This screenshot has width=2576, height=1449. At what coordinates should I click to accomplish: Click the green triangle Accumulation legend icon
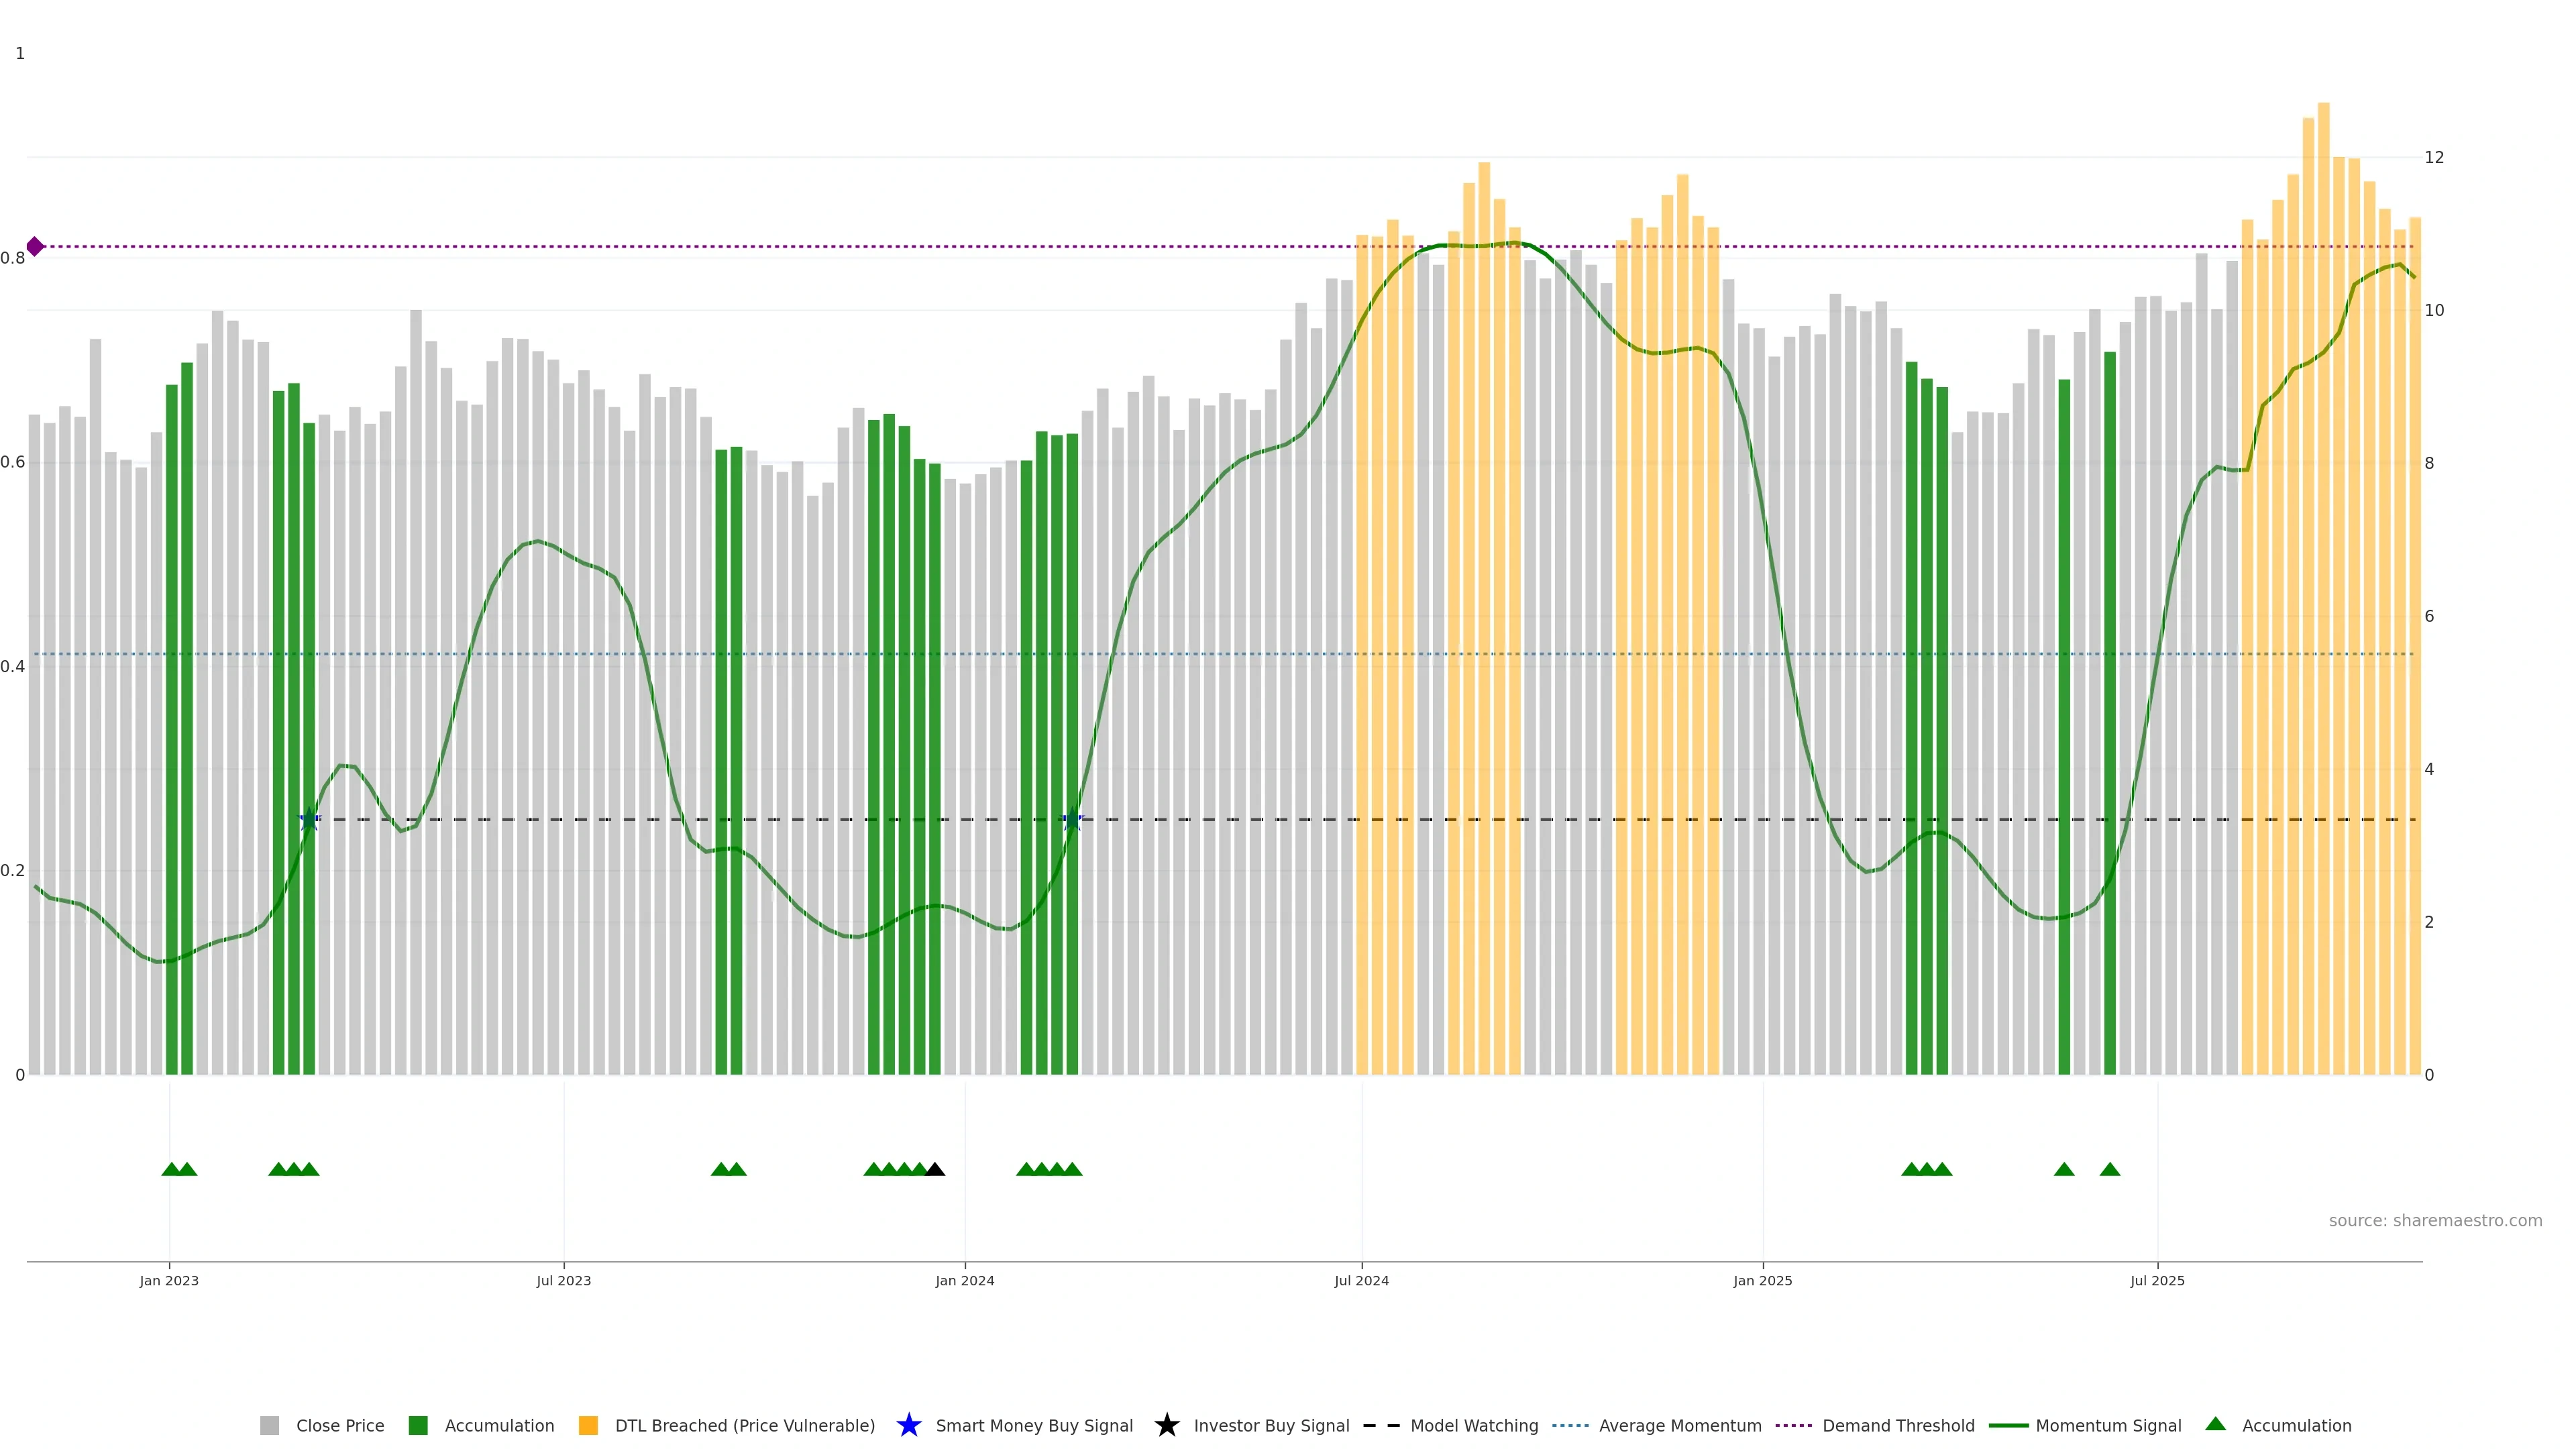2215,1424
